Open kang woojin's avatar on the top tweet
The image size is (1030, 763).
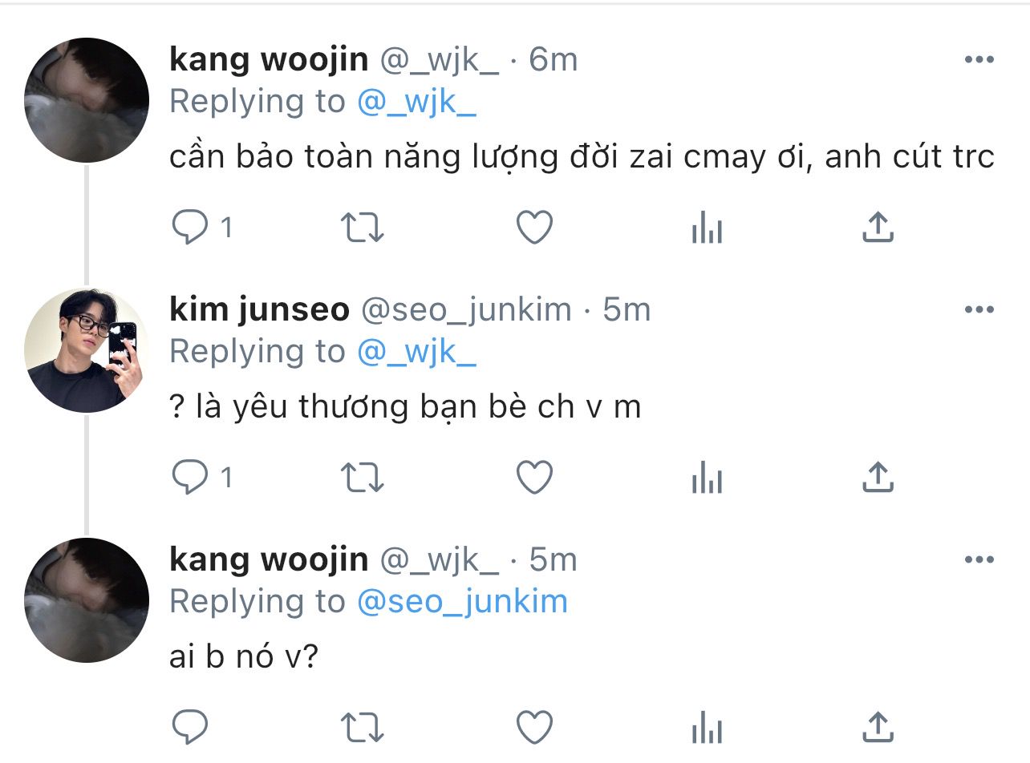point(87,100)
